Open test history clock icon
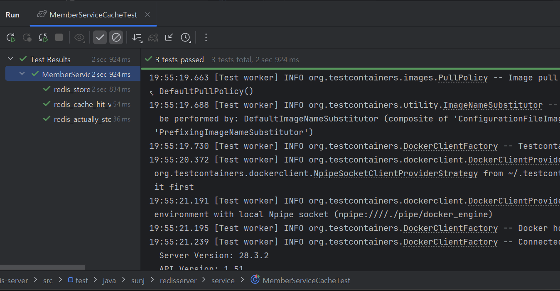Viewport: 560px width, 291px height. coord(185,38)
